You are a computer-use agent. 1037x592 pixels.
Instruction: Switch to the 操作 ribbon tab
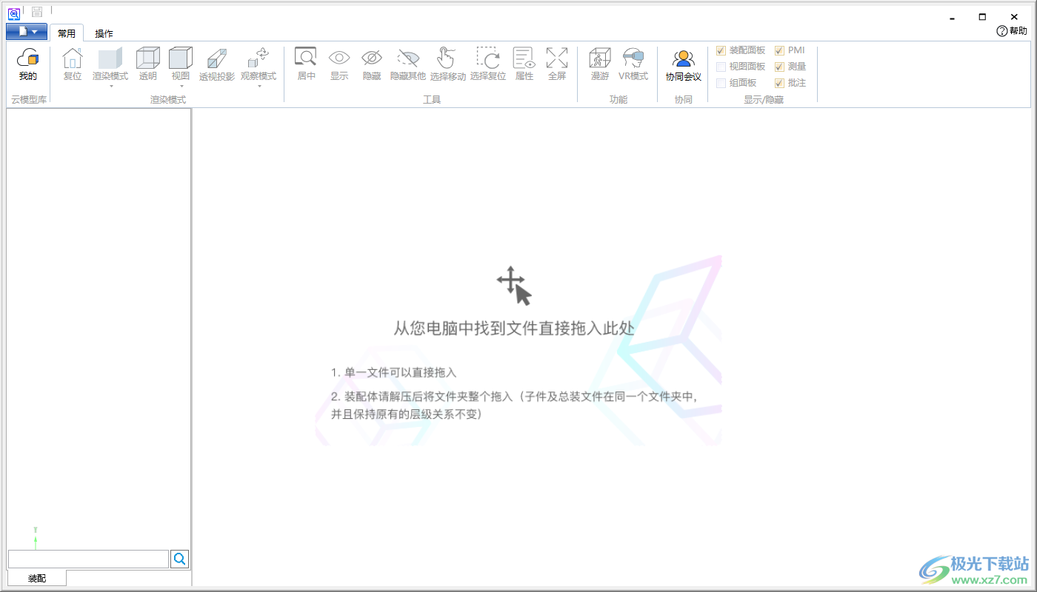(104, 33)
